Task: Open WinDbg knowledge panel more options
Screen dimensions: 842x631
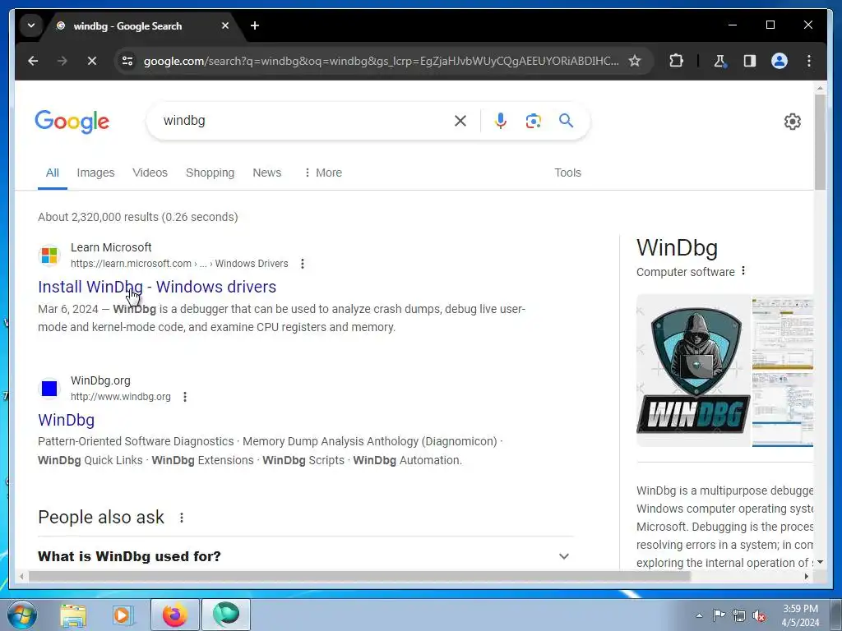Action: [743, 271]
